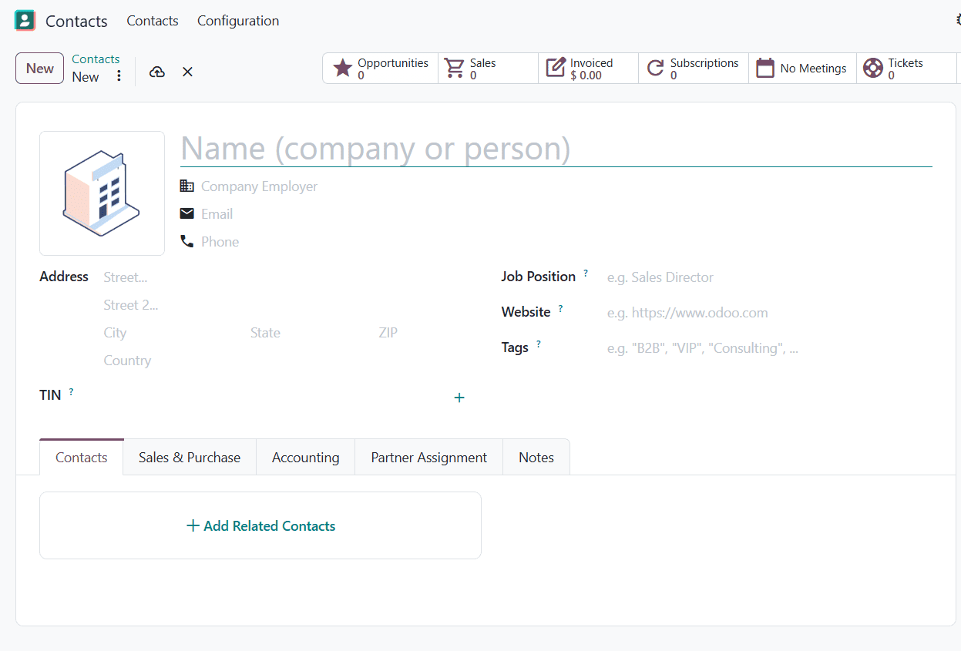The width and height of the screenshot is (961, 651).
Task: Click the Street 2 address field
Action: (x=284, y=305)
